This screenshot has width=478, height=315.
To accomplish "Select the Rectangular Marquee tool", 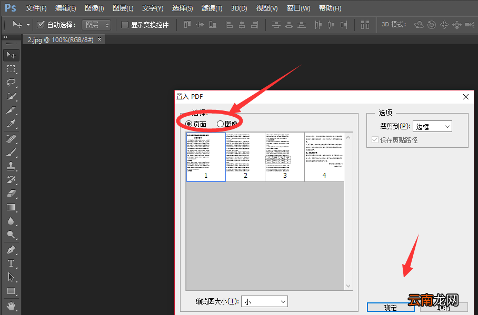I will pyautogui.click(x=11, y=69).
